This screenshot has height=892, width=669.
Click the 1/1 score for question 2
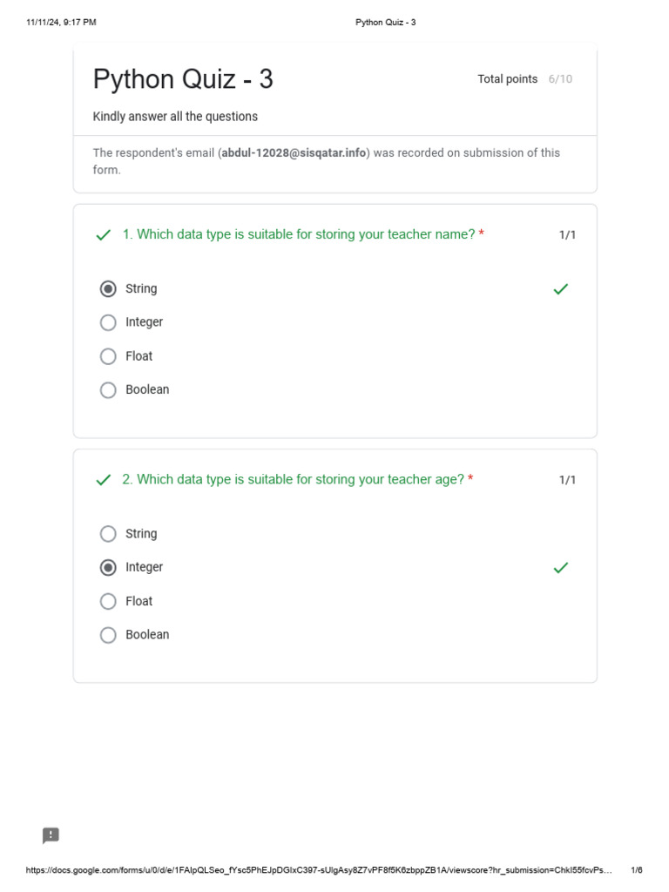567,480
